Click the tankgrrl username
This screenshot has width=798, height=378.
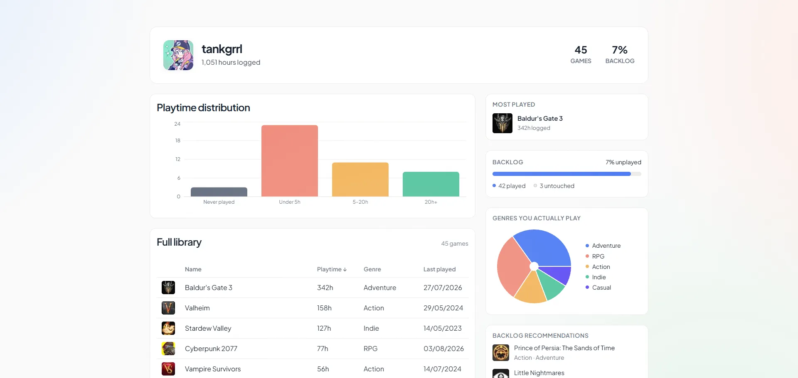coord(222,49)
